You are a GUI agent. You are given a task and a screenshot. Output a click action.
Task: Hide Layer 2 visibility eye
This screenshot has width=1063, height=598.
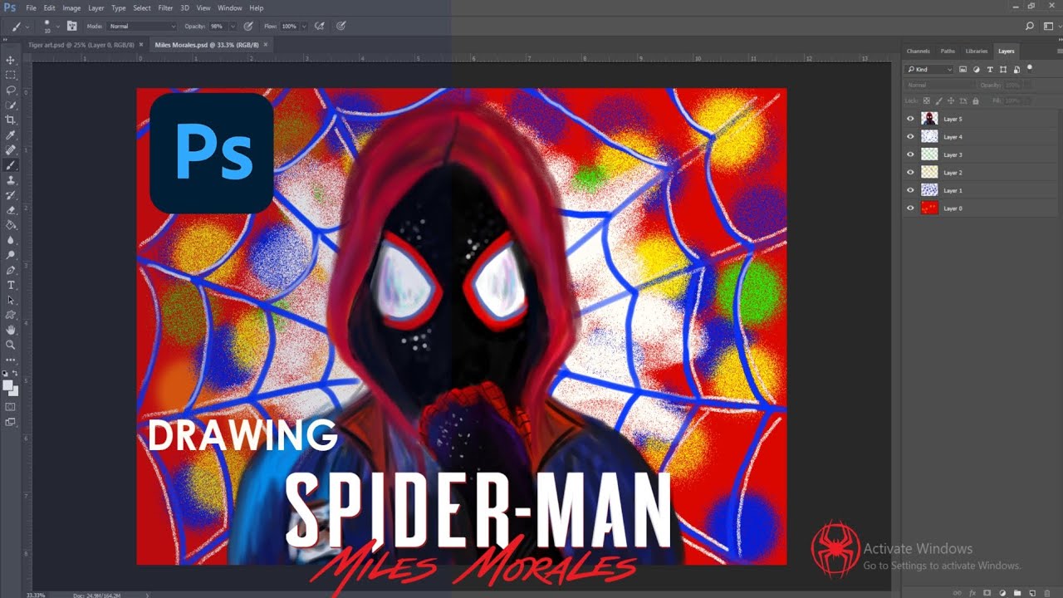click(x=910, y=173)
